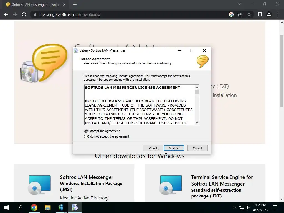
Task: Click the Next button in setup
Action: click(x=174, y=148)
